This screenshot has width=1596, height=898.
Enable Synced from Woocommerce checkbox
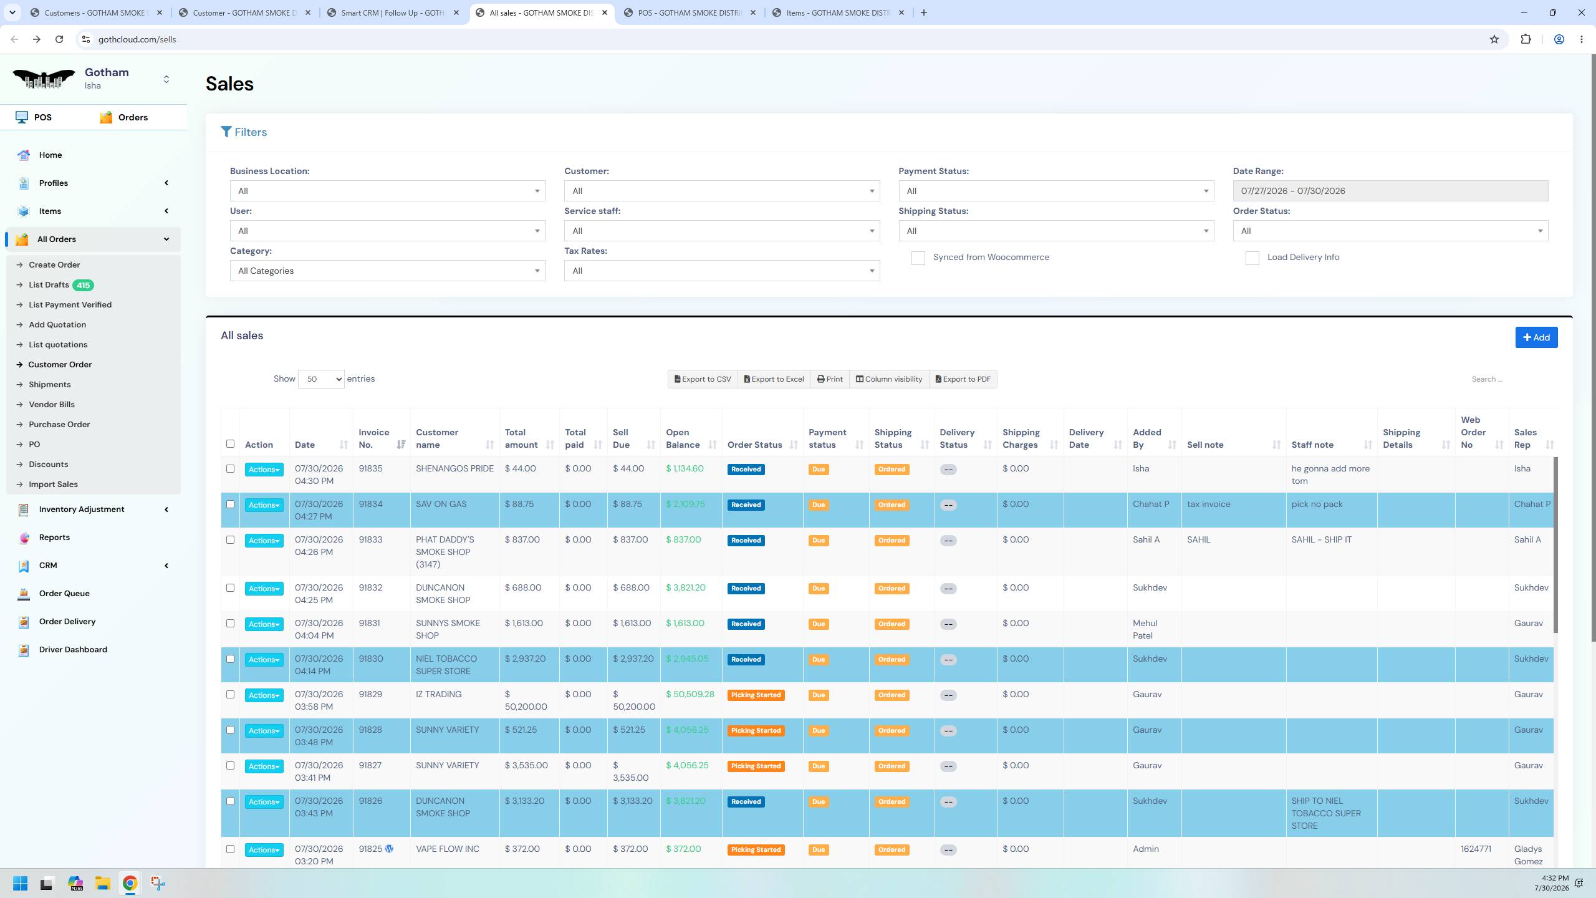click(918, 258)
